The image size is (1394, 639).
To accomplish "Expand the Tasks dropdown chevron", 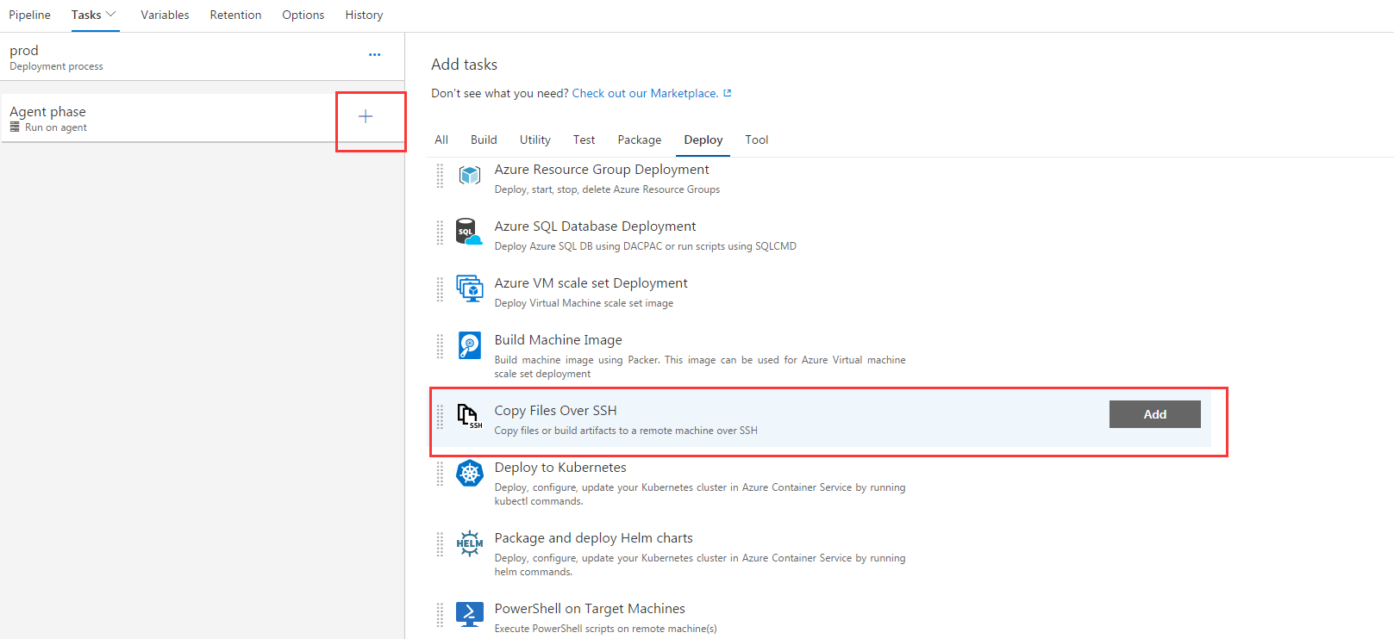I will (x=110, y=15).
